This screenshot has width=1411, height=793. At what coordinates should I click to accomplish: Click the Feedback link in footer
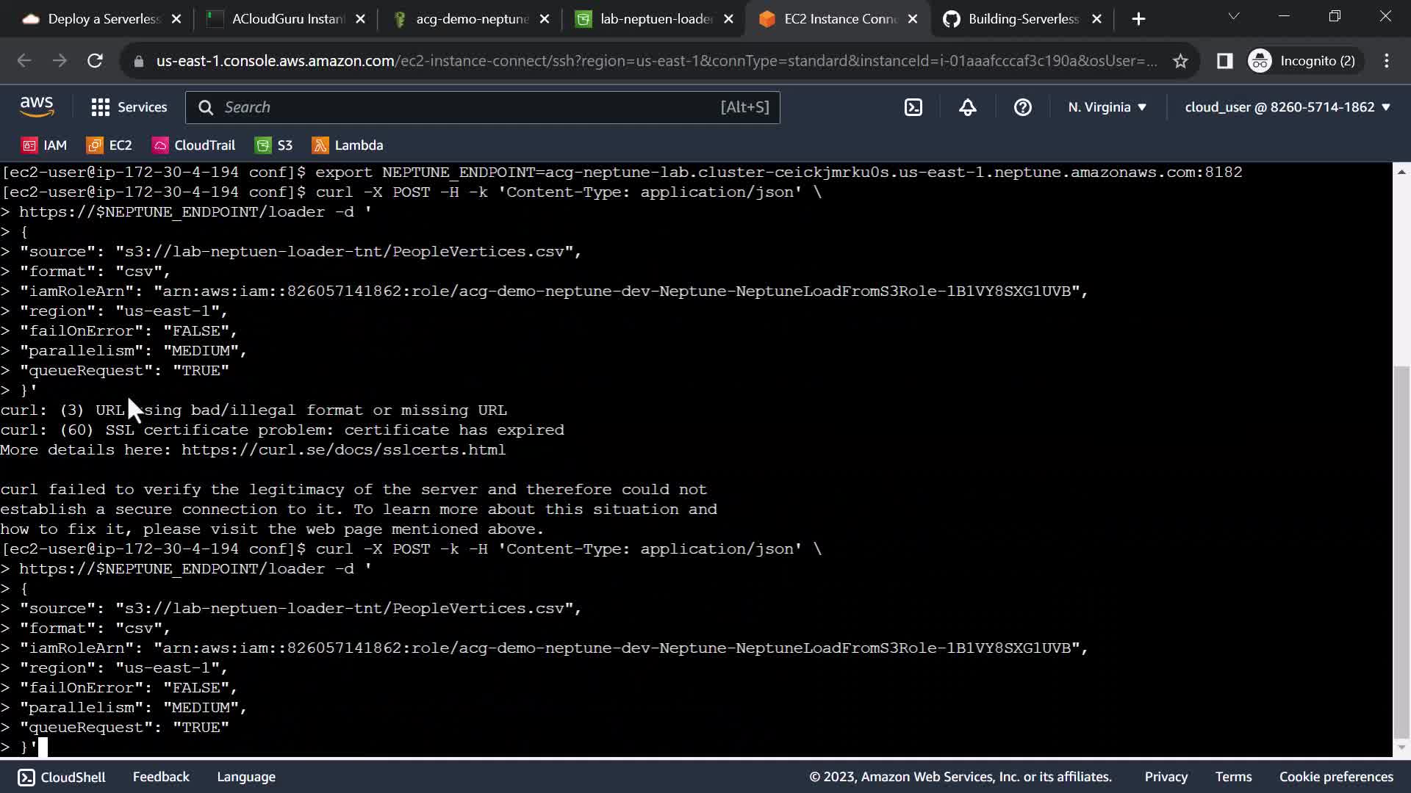(161, 777)
